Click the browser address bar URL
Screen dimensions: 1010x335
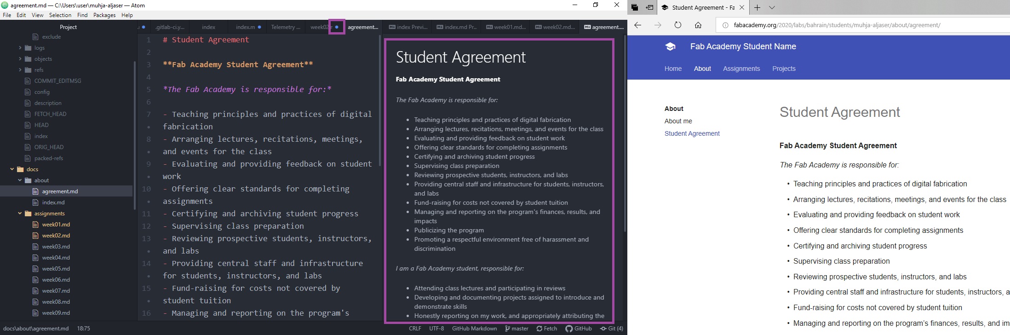[x=837, y=25]
